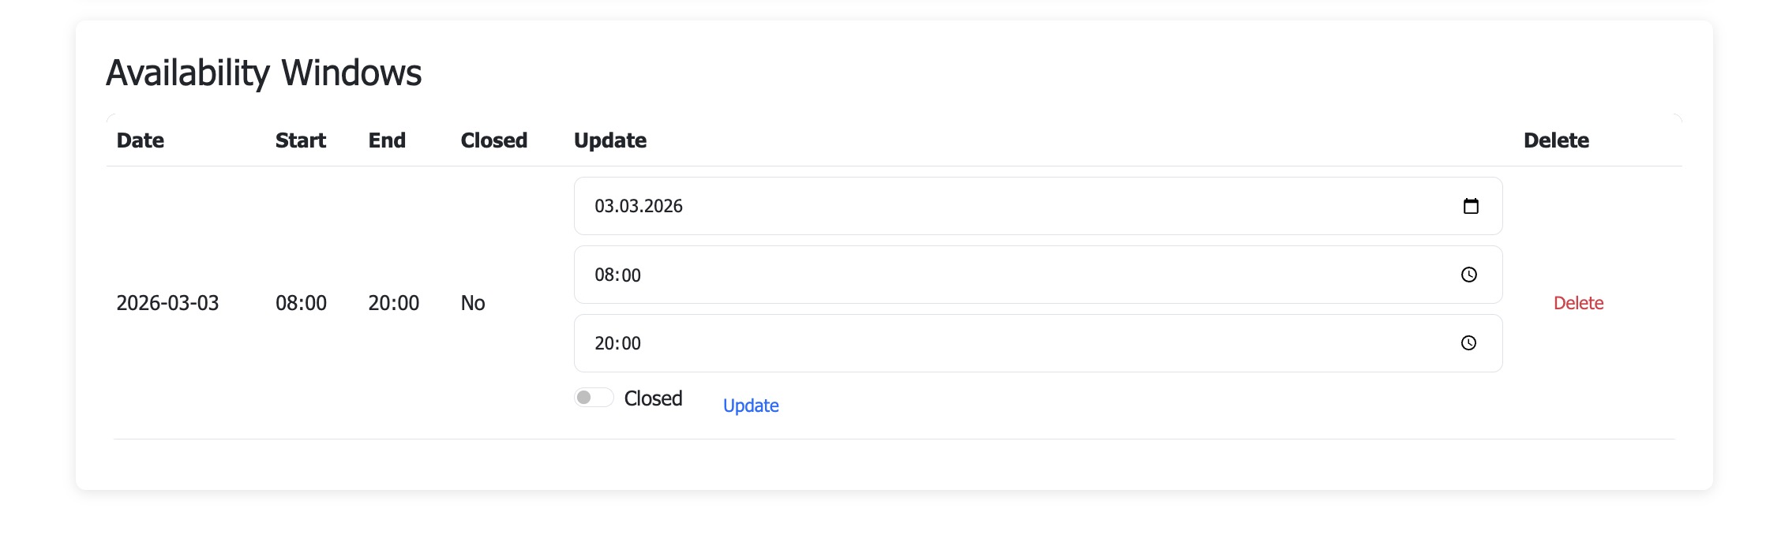1781x546 pixels.
Task: Select the 20:00 cell in End column
Action: (393, 303)
